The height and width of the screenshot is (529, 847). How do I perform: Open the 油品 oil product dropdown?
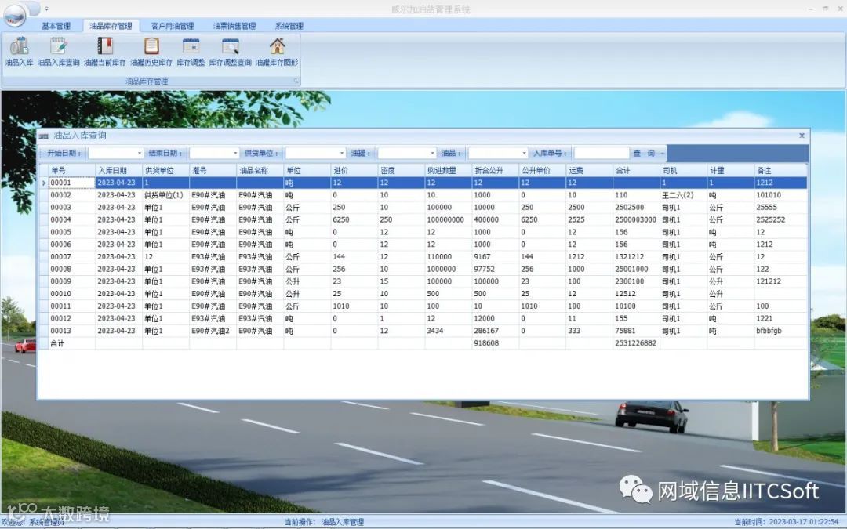[524, 154]
